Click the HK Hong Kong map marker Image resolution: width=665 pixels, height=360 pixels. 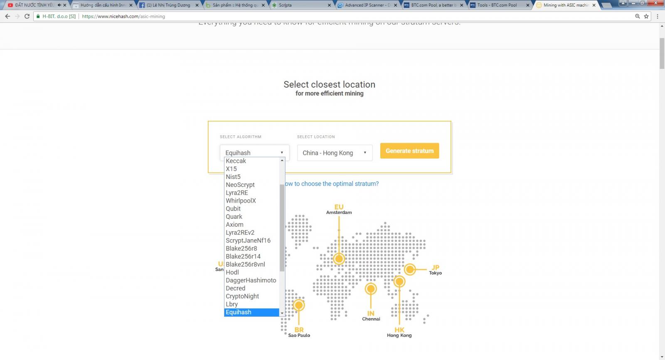pos(399,282)
